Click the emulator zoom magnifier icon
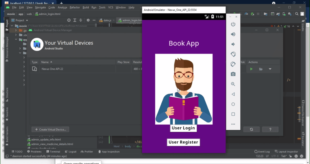310x164 pixels. pos(233,84)
